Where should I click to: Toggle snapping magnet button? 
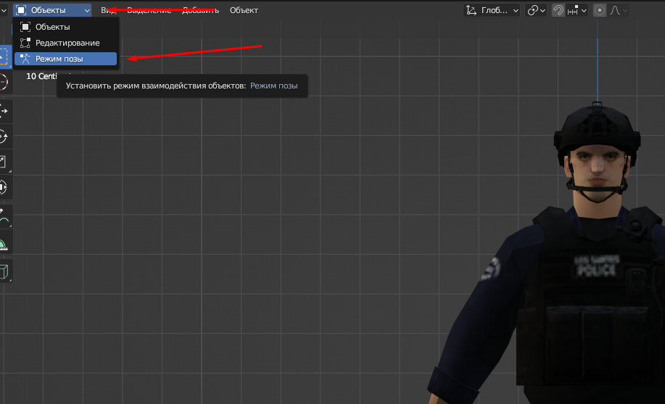[558, 10]
